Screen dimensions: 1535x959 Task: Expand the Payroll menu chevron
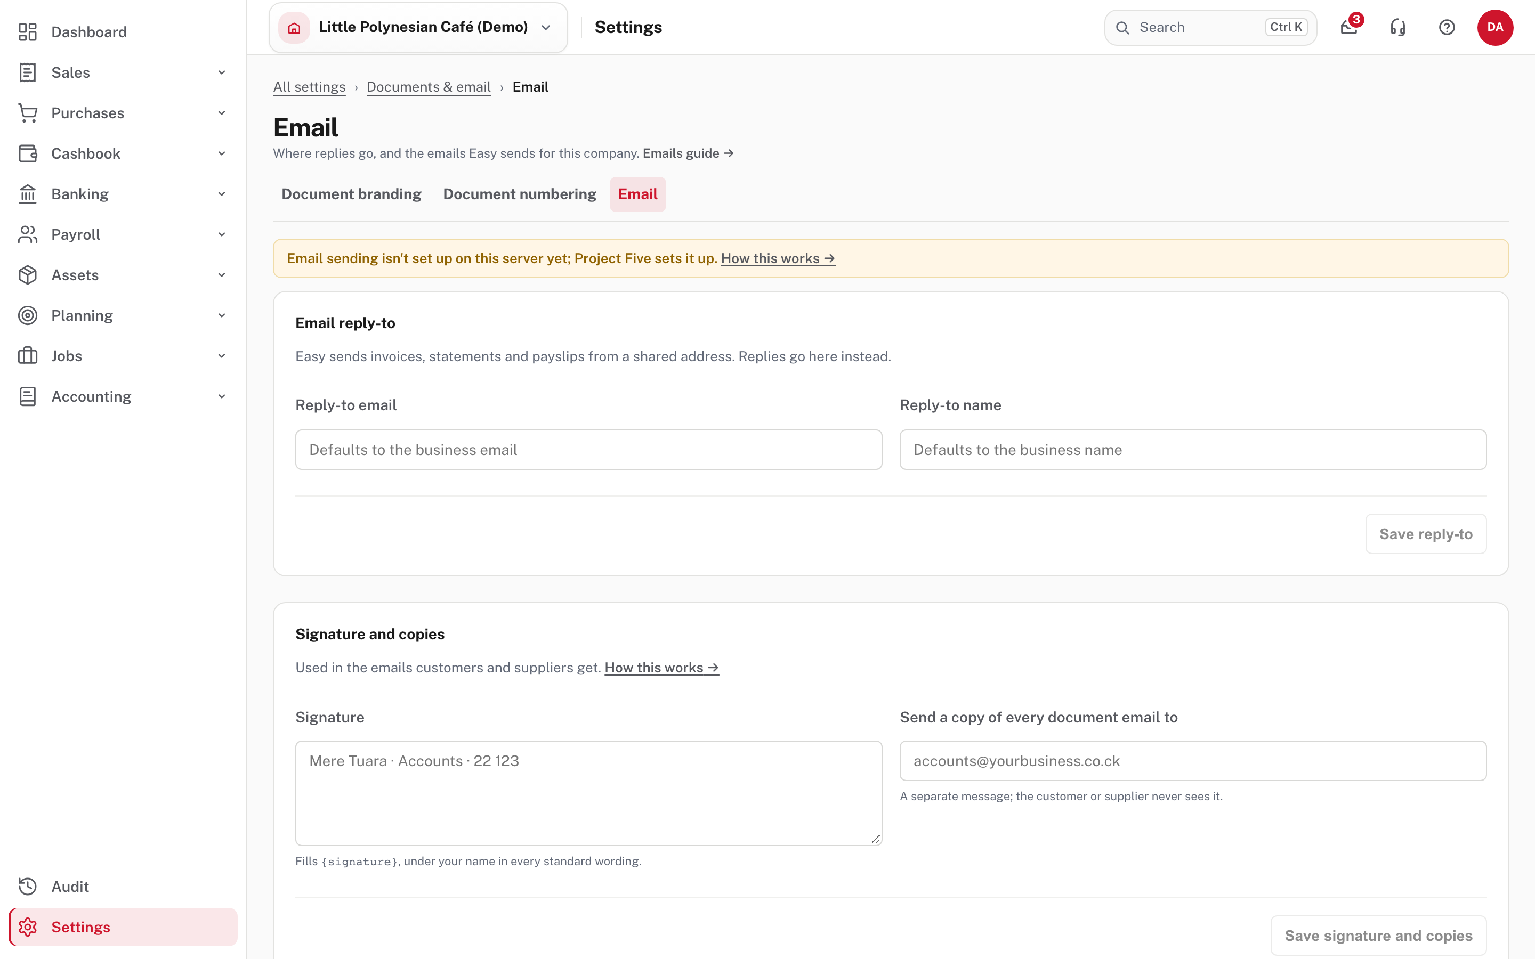221,234
